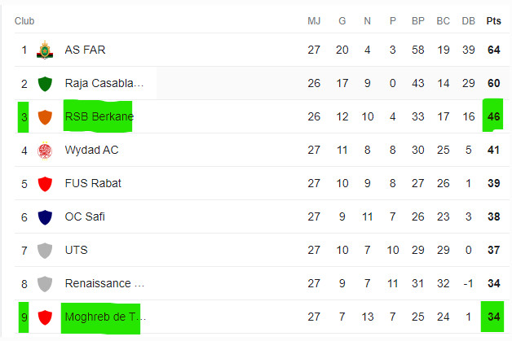Click Moghreb de Tétouan's highlighted 34 points

[493, 317]
